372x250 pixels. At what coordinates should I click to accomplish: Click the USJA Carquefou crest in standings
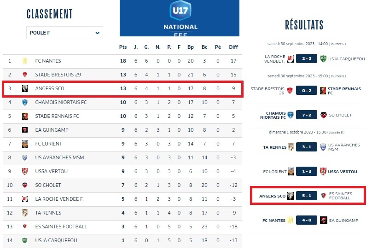click(x=25, y=240)
